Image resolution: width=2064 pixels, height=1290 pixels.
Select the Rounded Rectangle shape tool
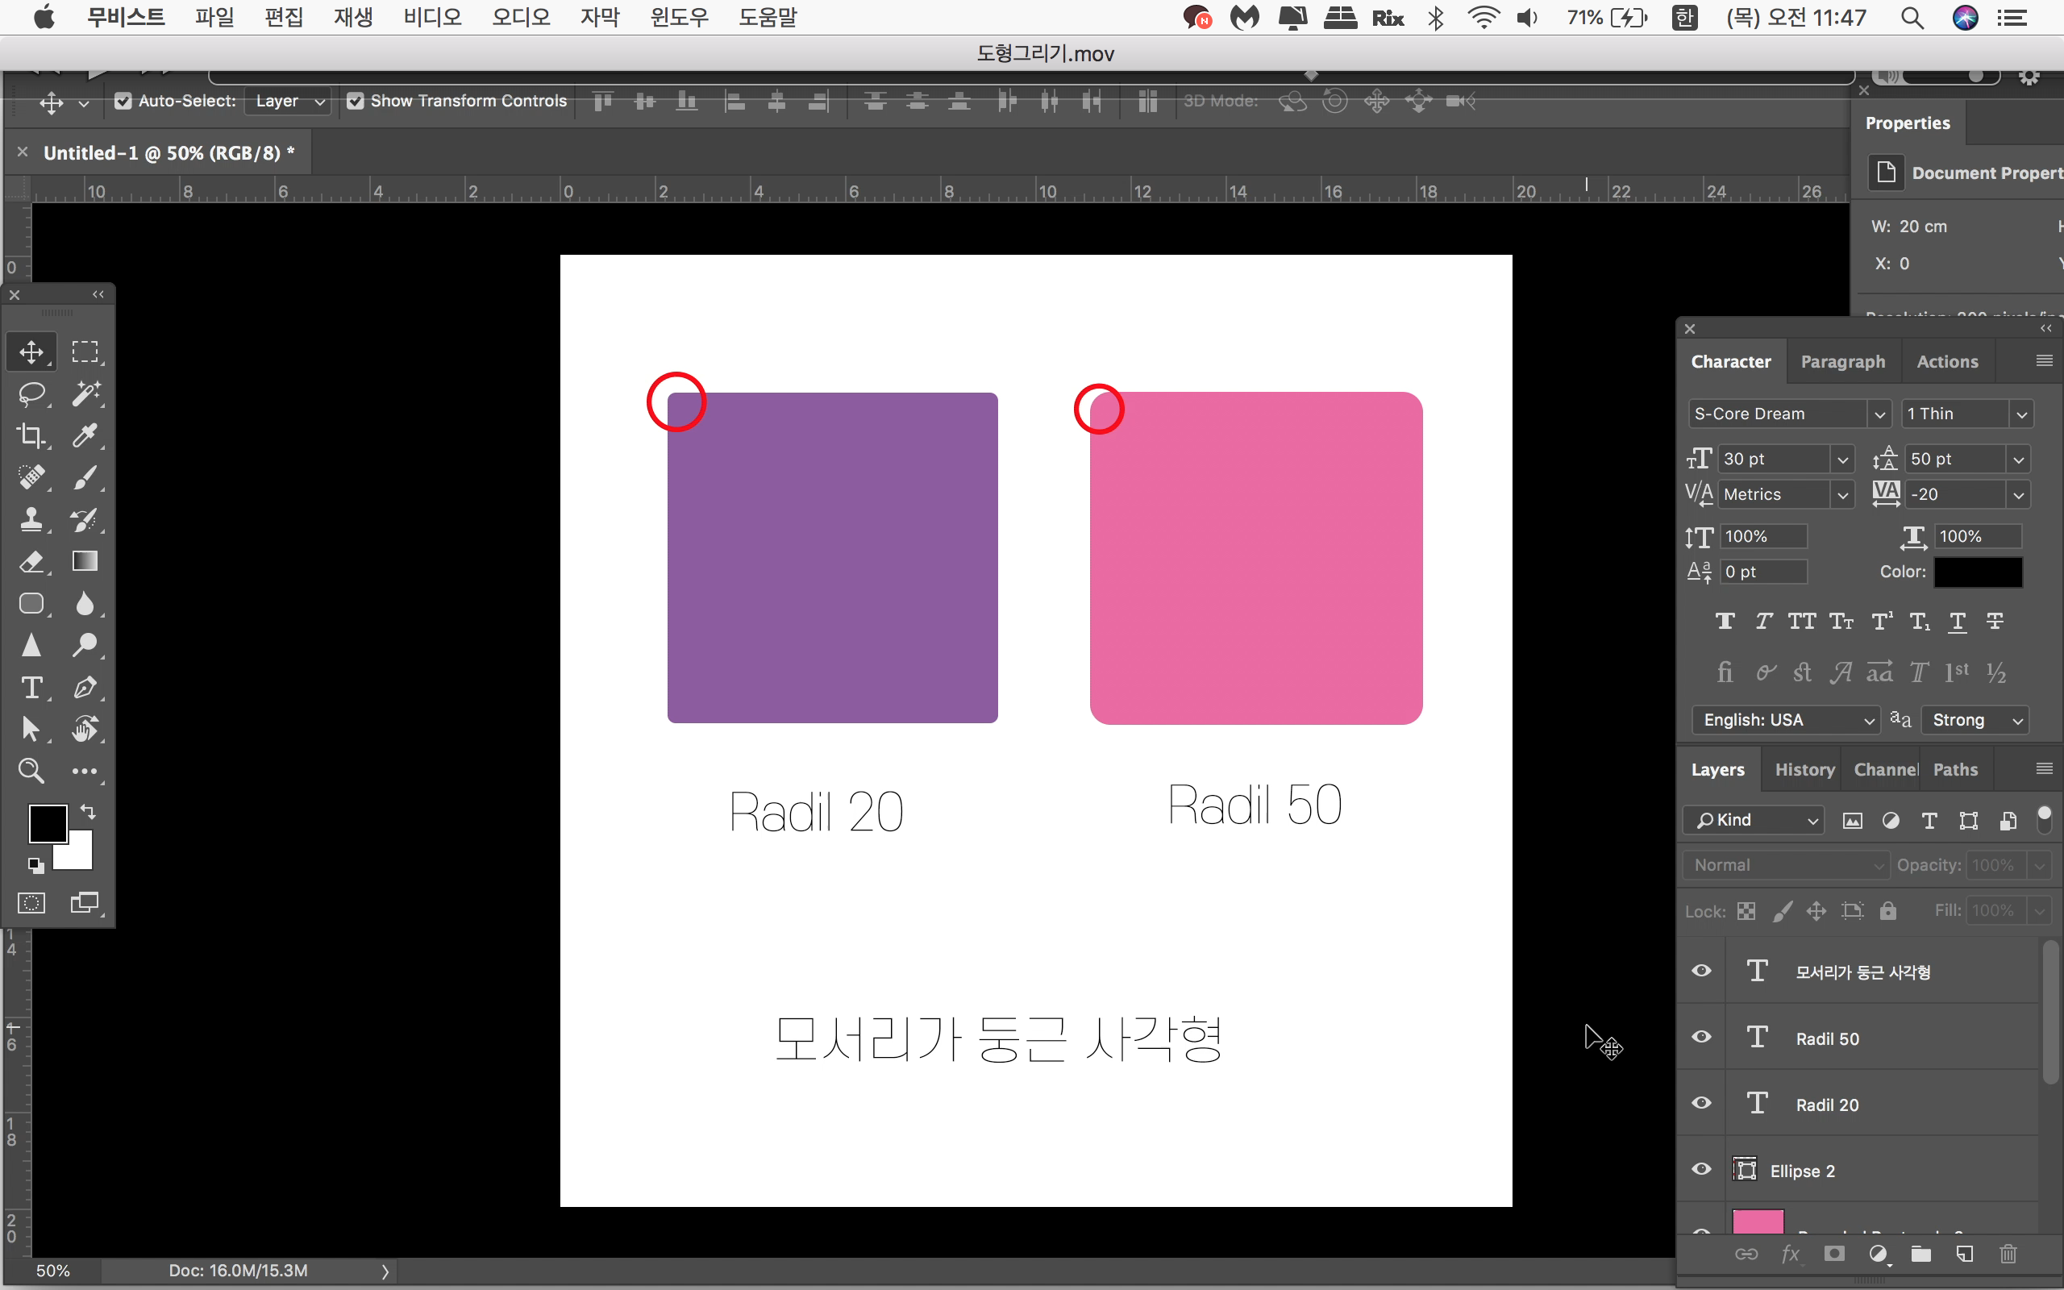tap(31, 603)
